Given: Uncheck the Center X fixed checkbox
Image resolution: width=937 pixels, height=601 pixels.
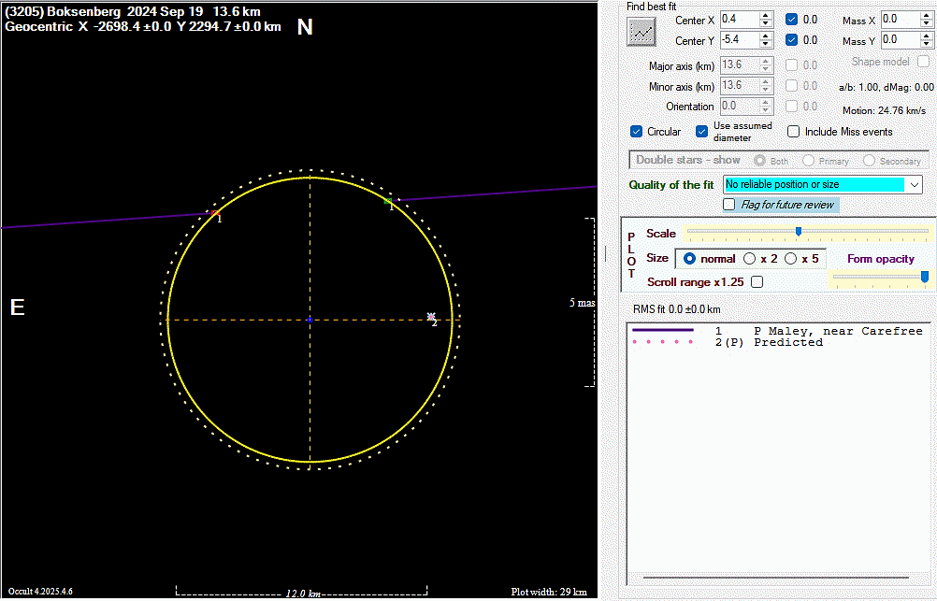Looking at the screenshot, I should pyautogui.click(x=792, y=20).
